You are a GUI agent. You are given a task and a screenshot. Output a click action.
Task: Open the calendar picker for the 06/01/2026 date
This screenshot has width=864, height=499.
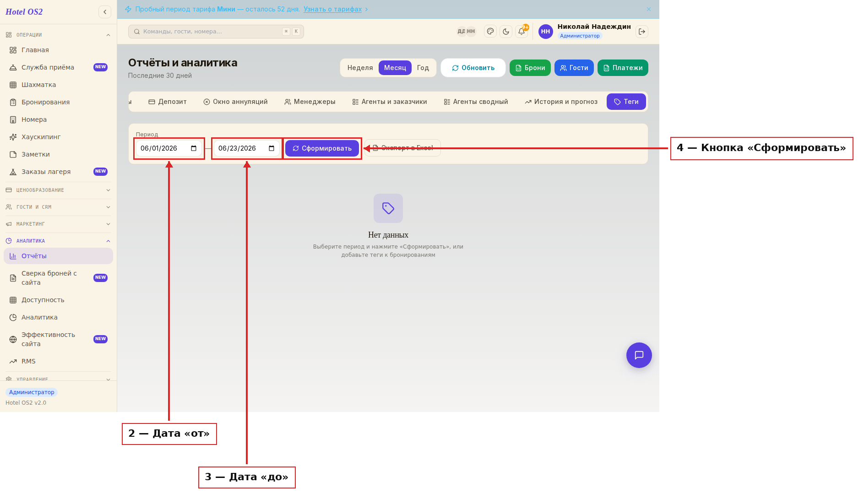pos(194,148)
